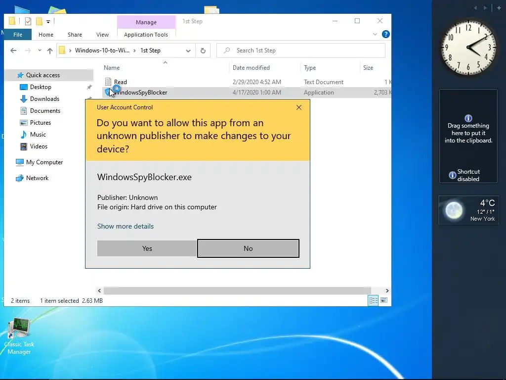Open Downloads in navigation pane
The height and width of the screenshot is (380, 506).
click(x=44, y=99)
